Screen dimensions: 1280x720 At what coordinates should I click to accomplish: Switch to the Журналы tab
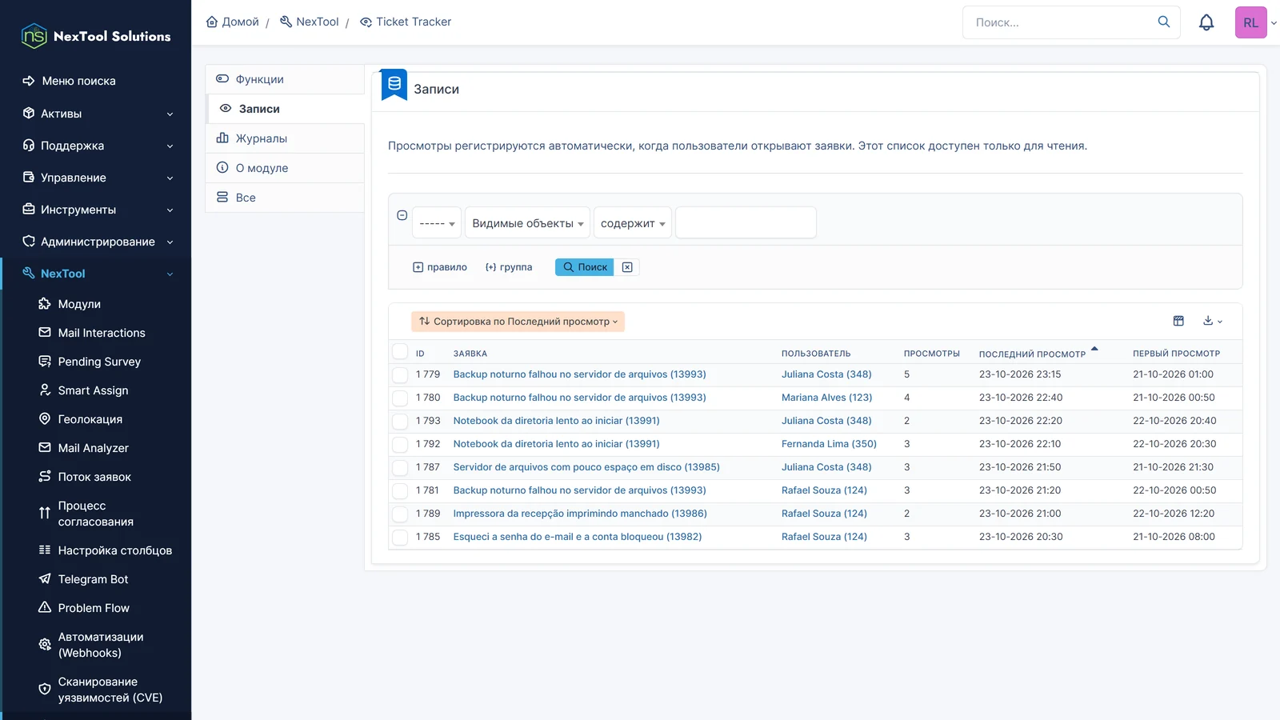click(x=285, y=138)
